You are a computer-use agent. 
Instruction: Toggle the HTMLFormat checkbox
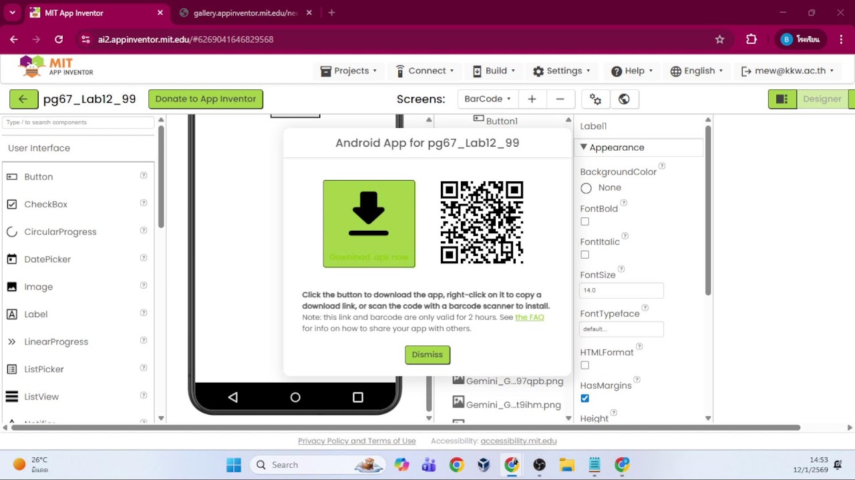point(585,365)
